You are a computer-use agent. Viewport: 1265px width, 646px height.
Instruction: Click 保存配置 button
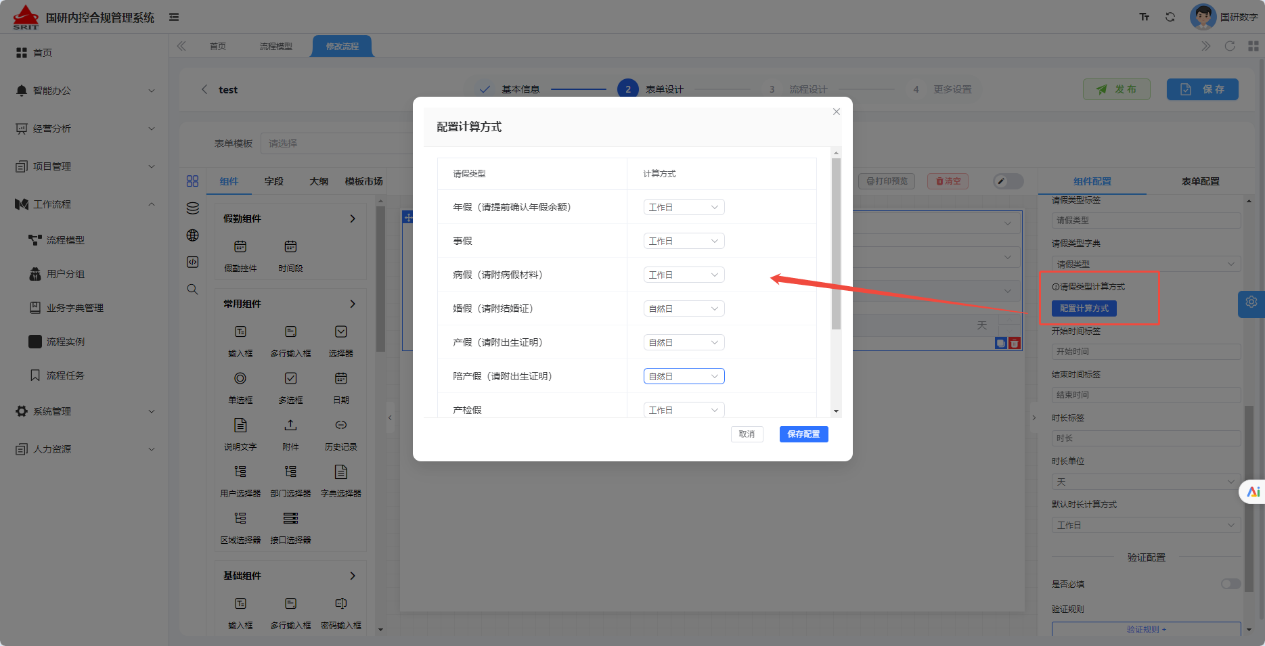(803, 434)
